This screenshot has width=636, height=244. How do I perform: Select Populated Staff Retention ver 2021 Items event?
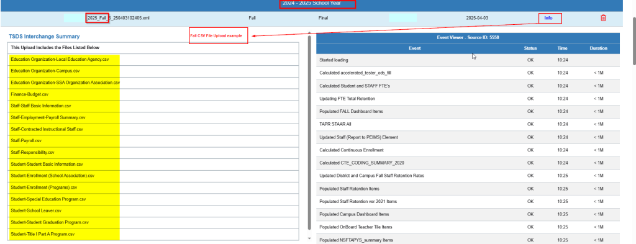(x=468, y=201)
